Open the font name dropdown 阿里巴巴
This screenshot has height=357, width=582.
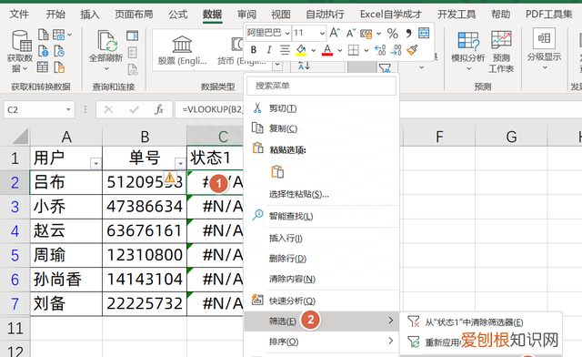pos(287,34)
